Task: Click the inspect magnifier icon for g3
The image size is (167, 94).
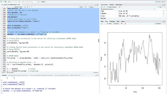Action: [164, 11]
